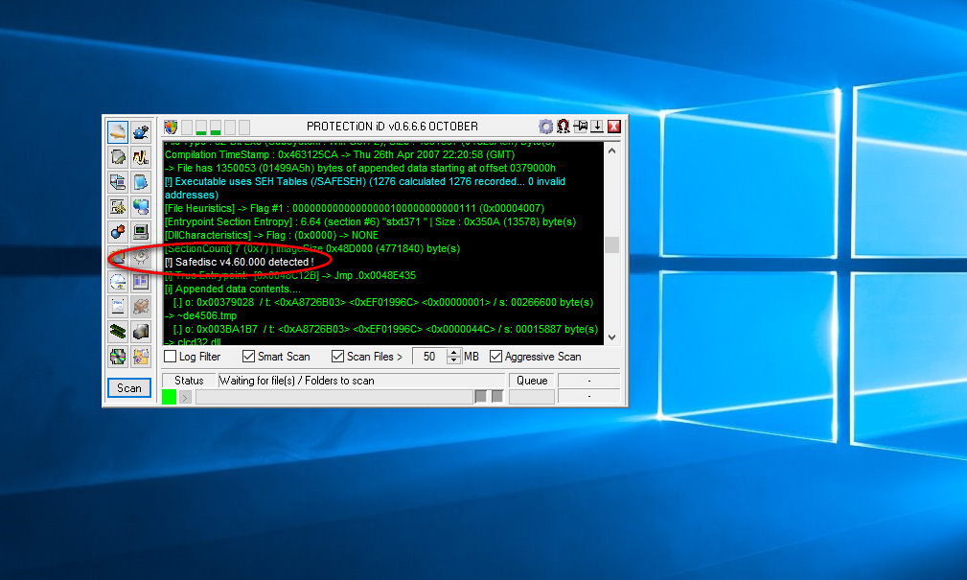Image resolution: width=967 pixels, height=580 pixels.
Task: Click the first empty title bar indicator box
Action: 186,128
